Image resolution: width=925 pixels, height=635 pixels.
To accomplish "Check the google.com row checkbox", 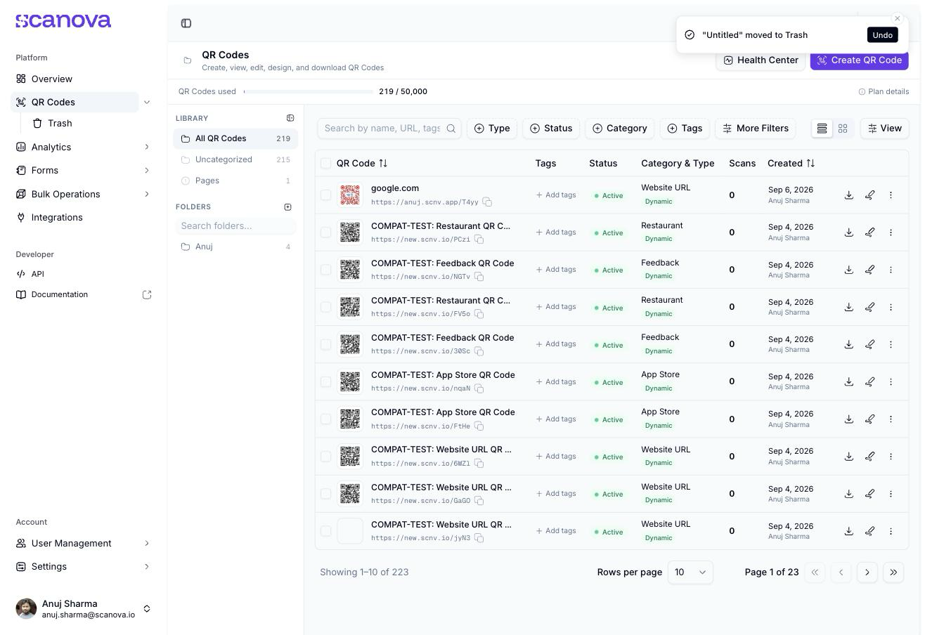I will tap(325, 195).
